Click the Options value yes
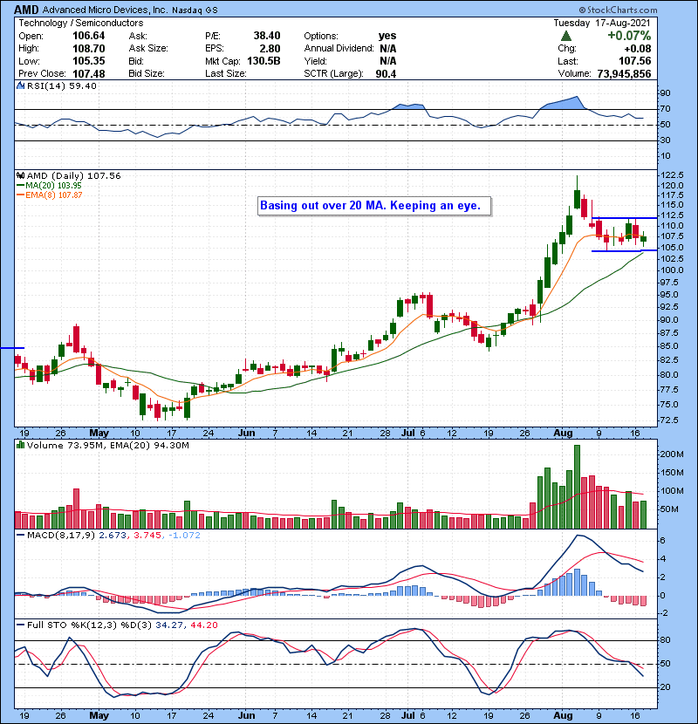This screenshot has height=724, width=698. coord(387,36)
